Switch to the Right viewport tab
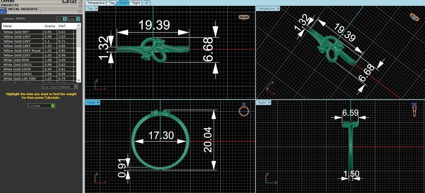 coord(136,3)
